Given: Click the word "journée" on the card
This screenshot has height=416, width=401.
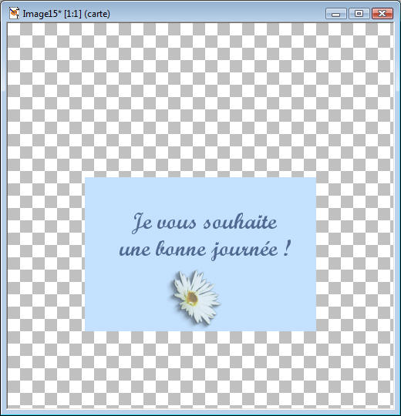Looking at the screenshot, I should (244, 250).
